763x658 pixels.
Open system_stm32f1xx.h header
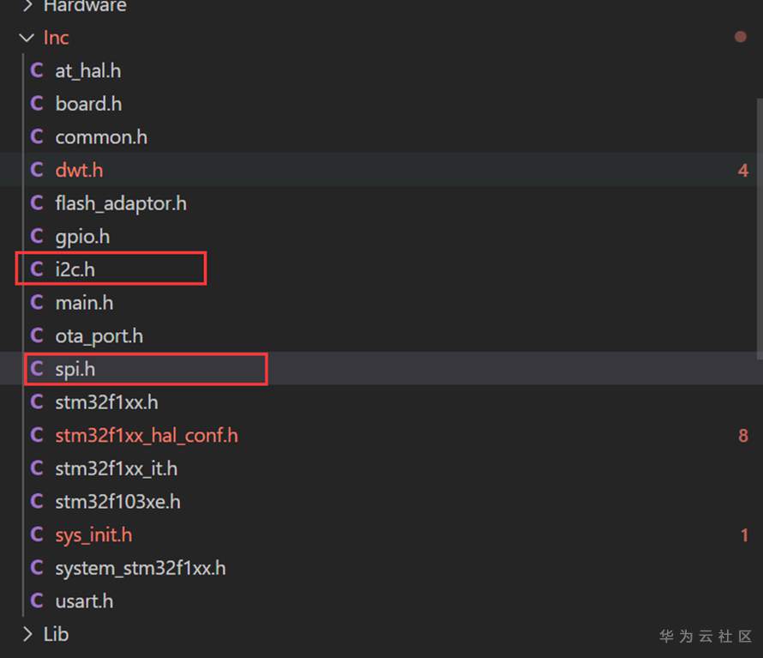141,568
